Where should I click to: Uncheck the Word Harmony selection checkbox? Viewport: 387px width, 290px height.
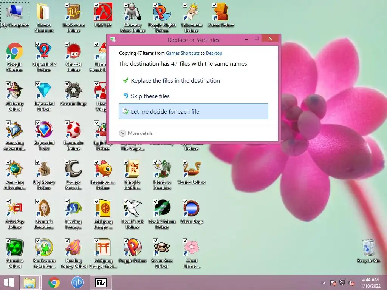point(185,241)
